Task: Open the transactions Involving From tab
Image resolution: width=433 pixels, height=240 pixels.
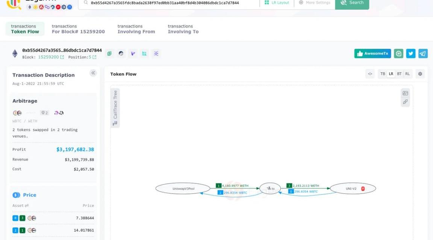Action: click(x=136, y=29)
